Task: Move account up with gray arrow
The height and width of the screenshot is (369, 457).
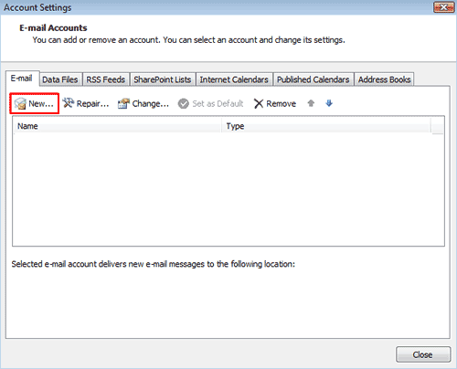Action: pyautogui.click(x=311, y=103)
